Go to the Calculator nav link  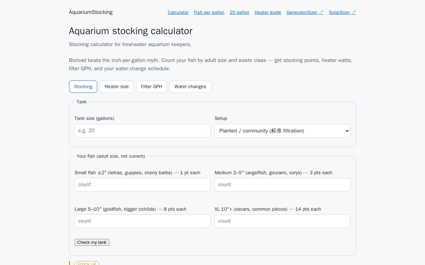click(178, 12)
